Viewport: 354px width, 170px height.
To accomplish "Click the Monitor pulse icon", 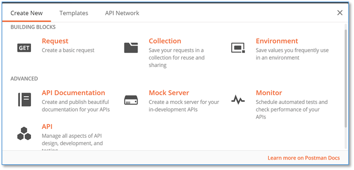I will [238, 100].
